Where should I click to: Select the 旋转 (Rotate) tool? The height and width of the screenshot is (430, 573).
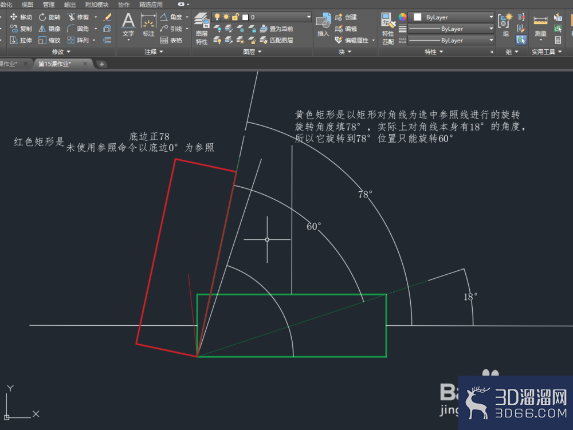coord(49,17)
